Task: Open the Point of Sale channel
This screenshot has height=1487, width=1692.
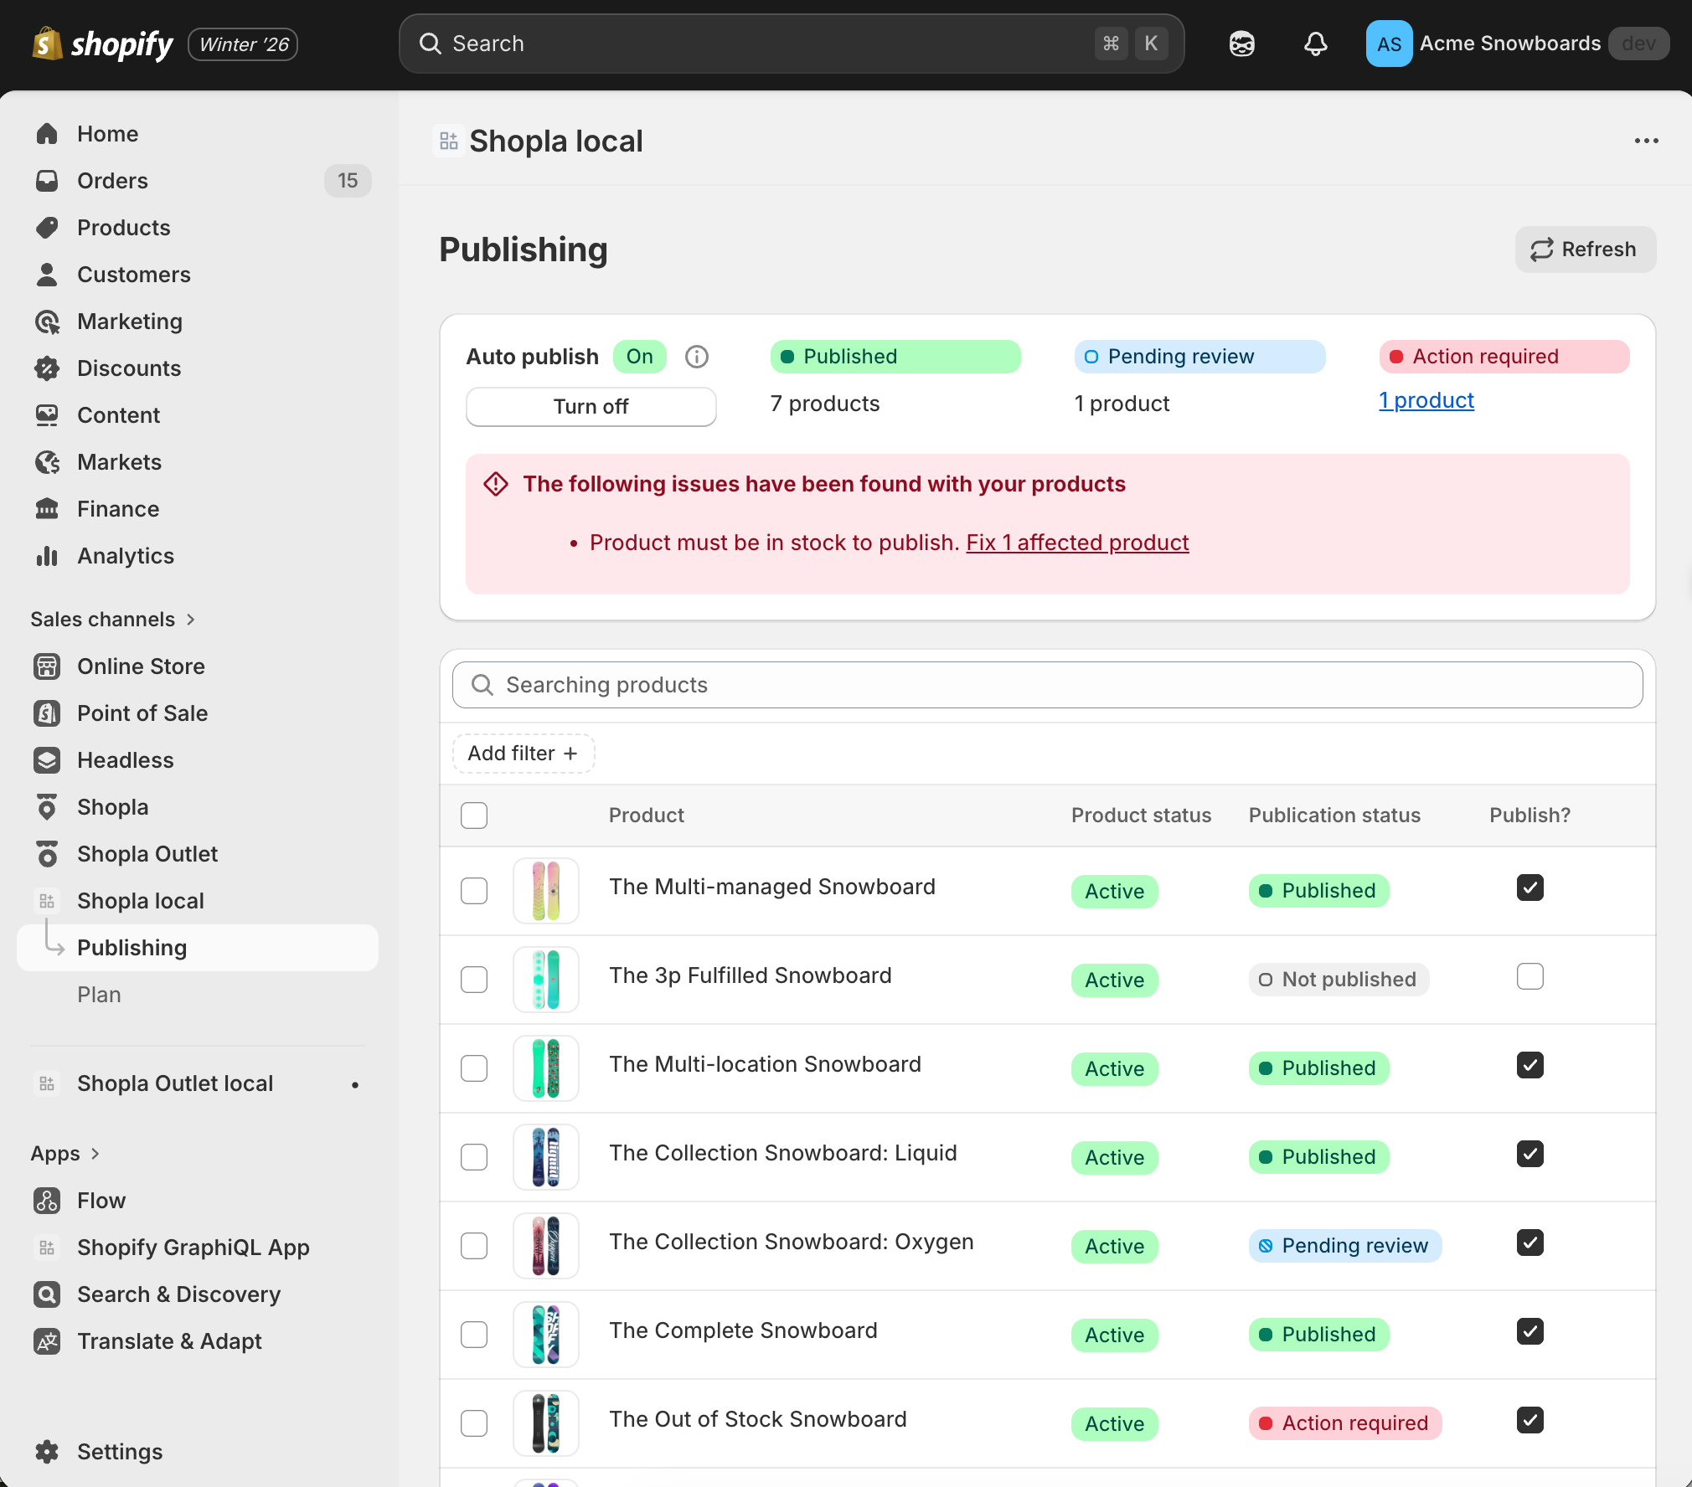Action: 142,713
